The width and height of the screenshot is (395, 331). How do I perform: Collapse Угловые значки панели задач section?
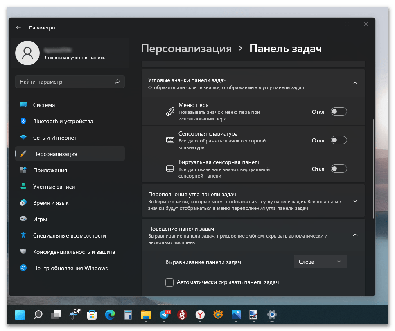tap(355, 83)
